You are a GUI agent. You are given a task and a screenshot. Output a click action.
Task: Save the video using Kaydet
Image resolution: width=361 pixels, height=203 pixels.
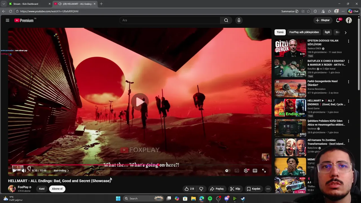[x=254, y=189]
